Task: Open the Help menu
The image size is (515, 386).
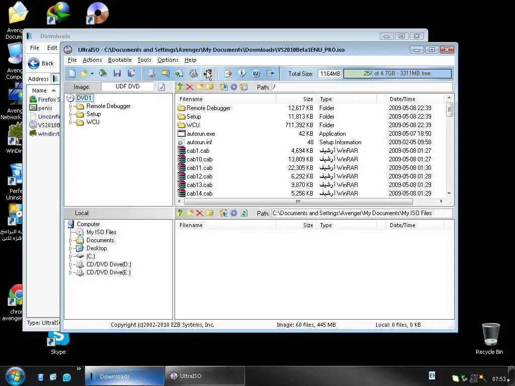Action: pyautogui.click(x=191, y=60)
